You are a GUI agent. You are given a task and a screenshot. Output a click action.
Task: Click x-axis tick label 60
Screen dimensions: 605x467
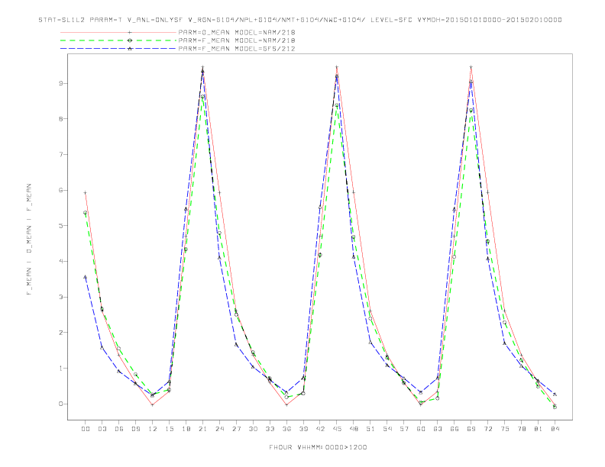point(421,429)
